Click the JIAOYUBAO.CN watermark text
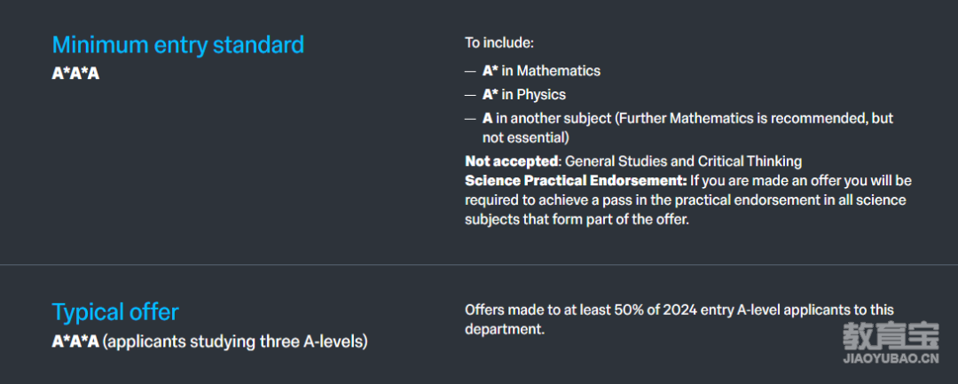958x384 pixels. 891,358
